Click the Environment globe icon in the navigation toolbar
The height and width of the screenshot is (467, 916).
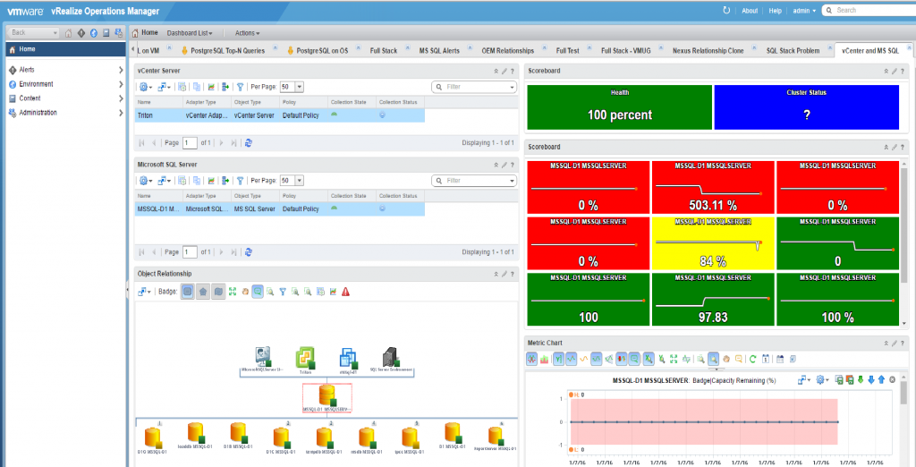pyautogui.click(x=93, y=33)
